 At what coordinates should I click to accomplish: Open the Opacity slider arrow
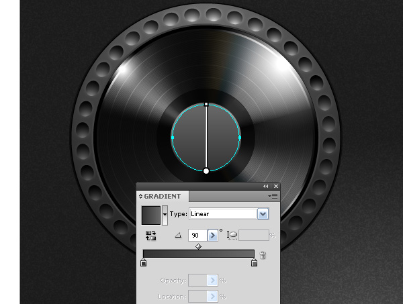212,280
